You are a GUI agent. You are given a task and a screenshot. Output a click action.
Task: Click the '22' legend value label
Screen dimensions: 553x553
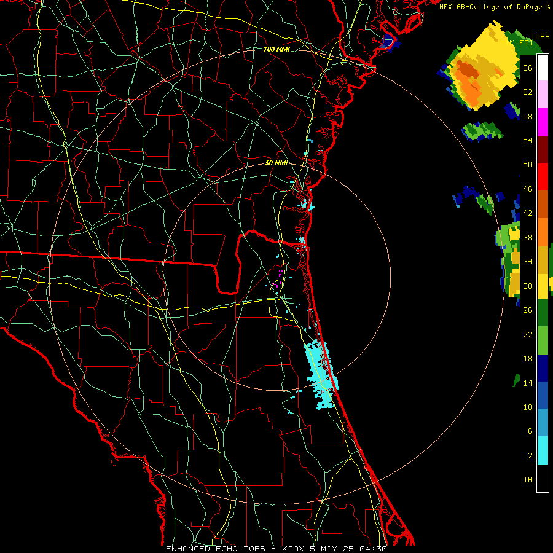pyautogui.click(x=528, y=334)
